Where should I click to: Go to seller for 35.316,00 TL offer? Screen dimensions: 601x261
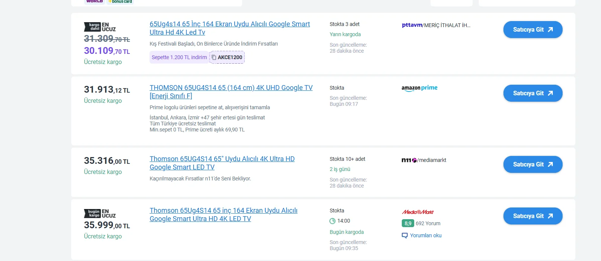pyautogui.click(x=532, y=165)
